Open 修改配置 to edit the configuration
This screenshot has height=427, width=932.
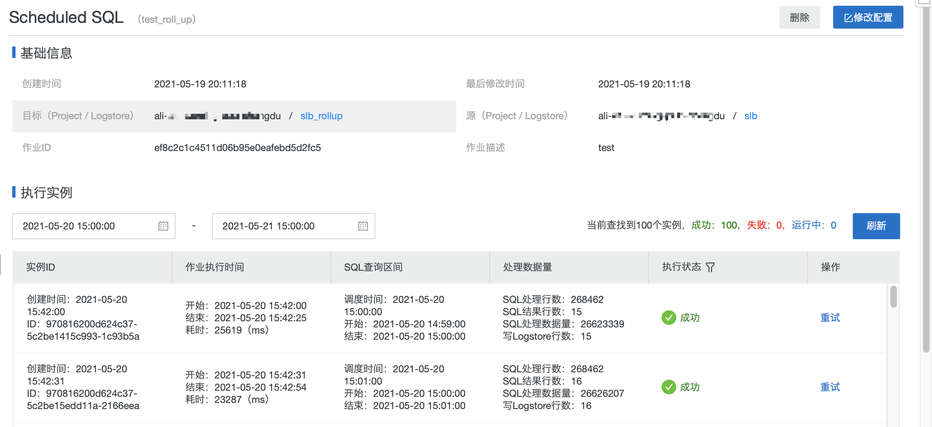click(868, 18)
